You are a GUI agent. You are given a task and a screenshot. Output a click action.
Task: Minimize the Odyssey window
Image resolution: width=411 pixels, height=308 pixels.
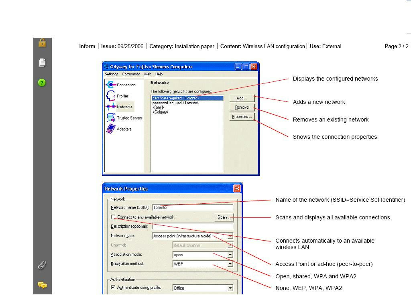coord(238,67)
